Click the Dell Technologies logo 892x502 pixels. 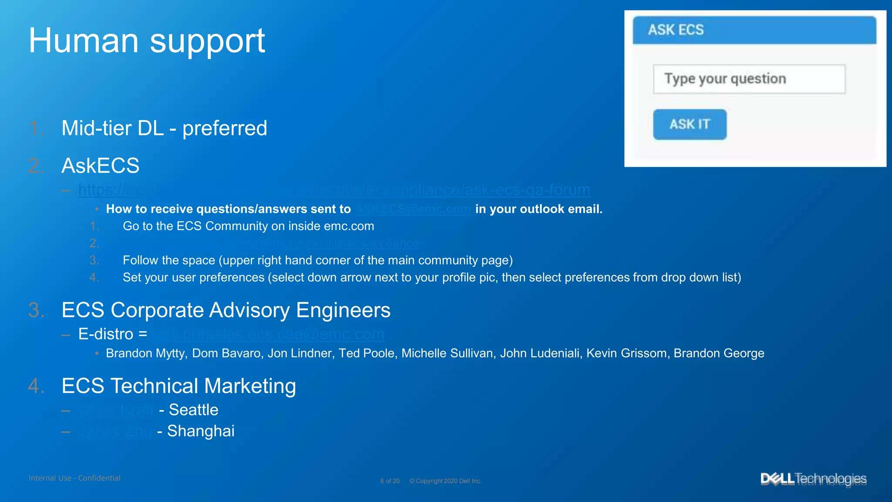click(x=813, y=479)
